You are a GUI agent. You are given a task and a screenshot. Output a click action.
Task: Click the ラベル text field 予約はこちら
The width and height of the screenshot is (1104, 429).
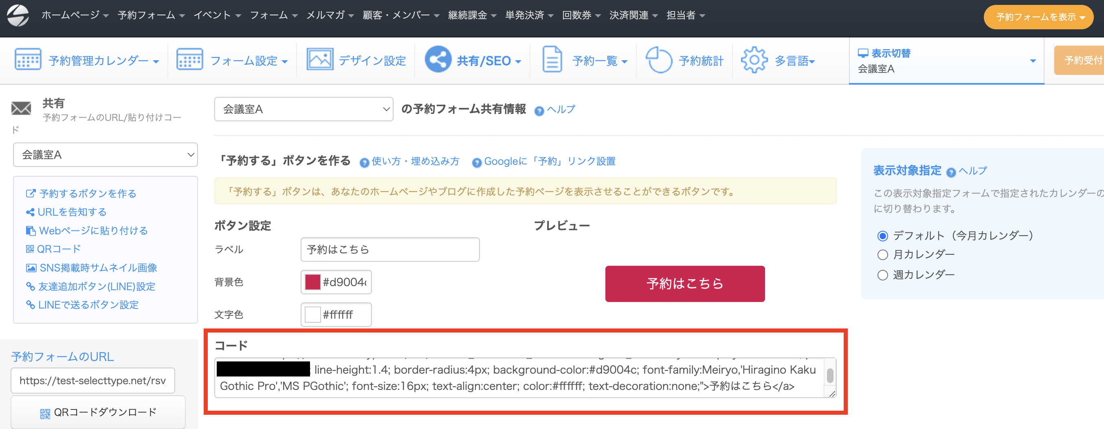[389, 250]
